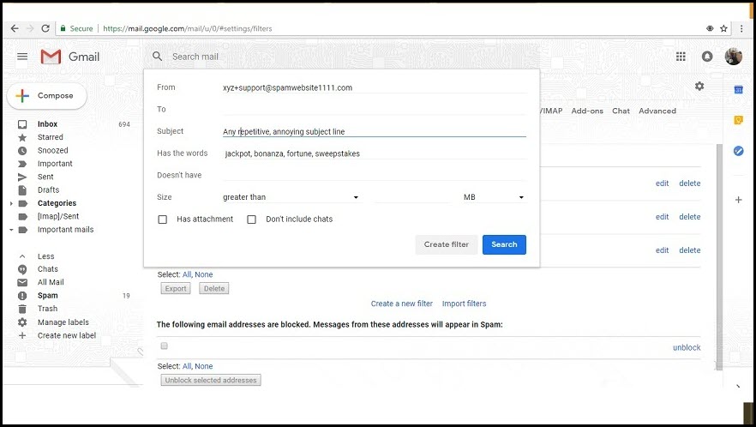756x427 pixels.
Task: Tick the Don't include chats checkbox
Action: (x=251, y=220)
